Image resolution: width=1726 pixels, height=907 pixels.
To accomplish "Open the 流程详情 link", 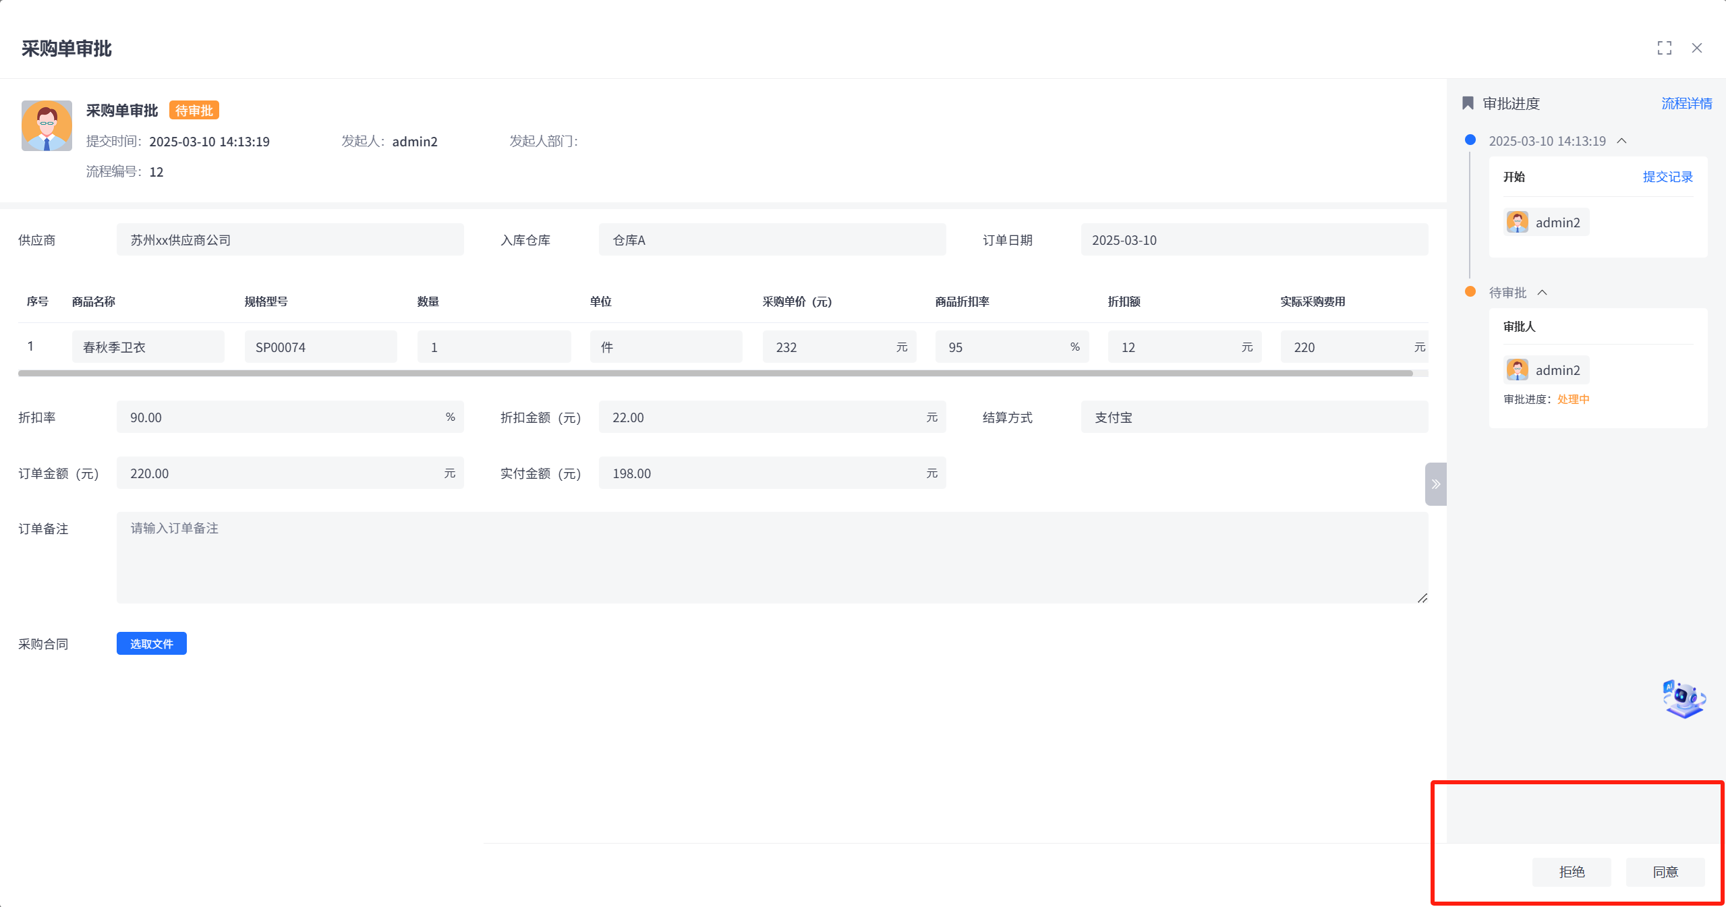I will click(1686, 103).
